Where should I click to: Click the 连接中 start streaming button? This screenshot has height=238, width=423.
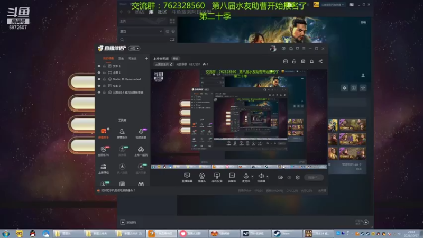pyautogui.click(x=314, y=177)
